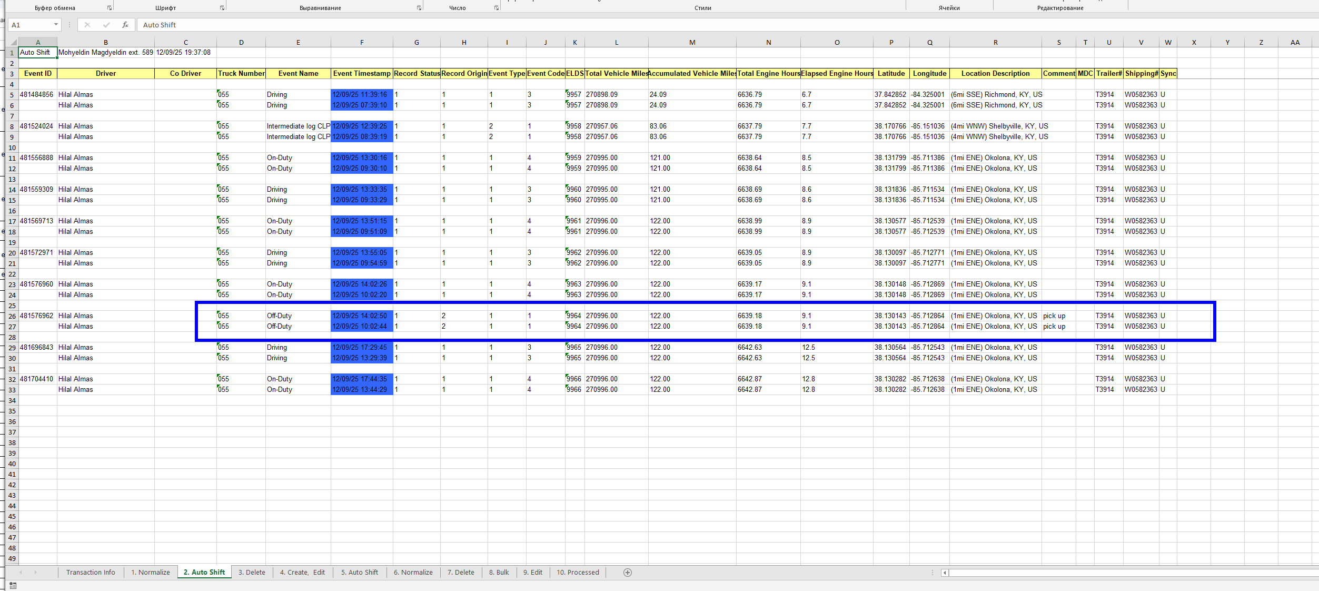Switch to the Transaction Info sheet tab

91,573
